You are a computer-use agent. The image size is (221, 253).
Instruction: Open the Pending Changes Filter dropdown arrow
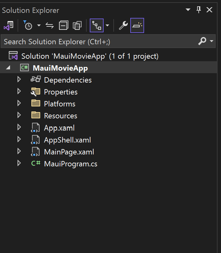click(38, 25)
